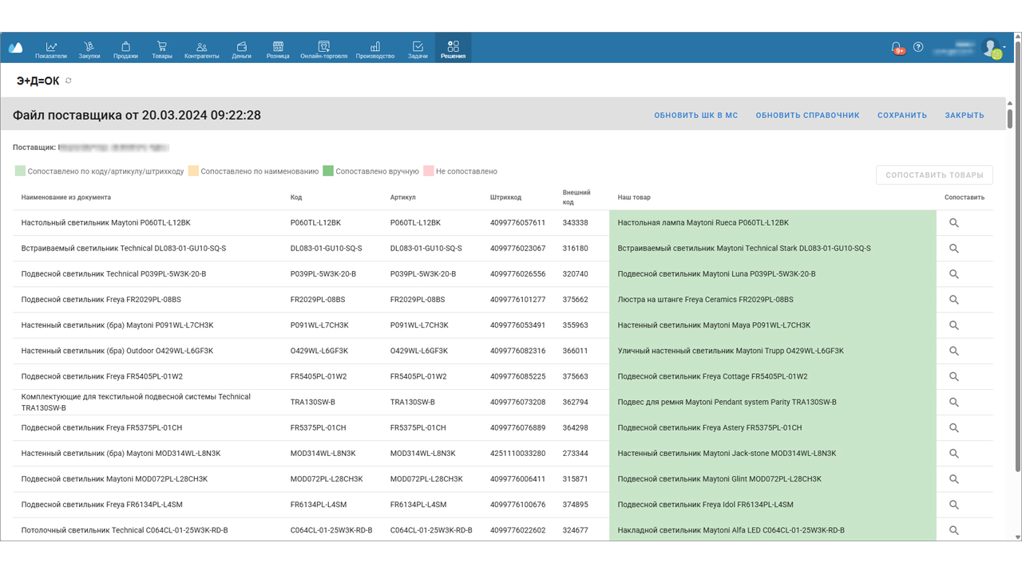Go to the Товары menu
The width and height of the screenshot is (1022, 574).
162,49
